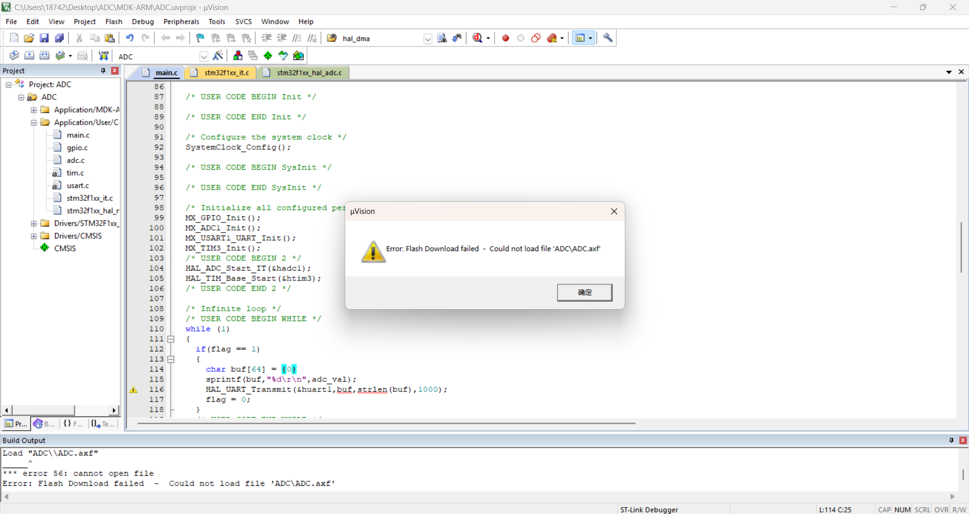Viewport: 969px width, 514px height.
Task: Open the Configuration wrench icon
Action: pyautogui.click(x=608, y=38)
